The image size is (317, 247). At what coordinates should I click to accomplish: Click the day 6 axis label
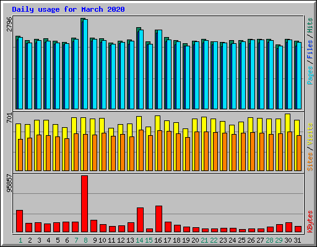pyautogui.click(x=67, y=240)
